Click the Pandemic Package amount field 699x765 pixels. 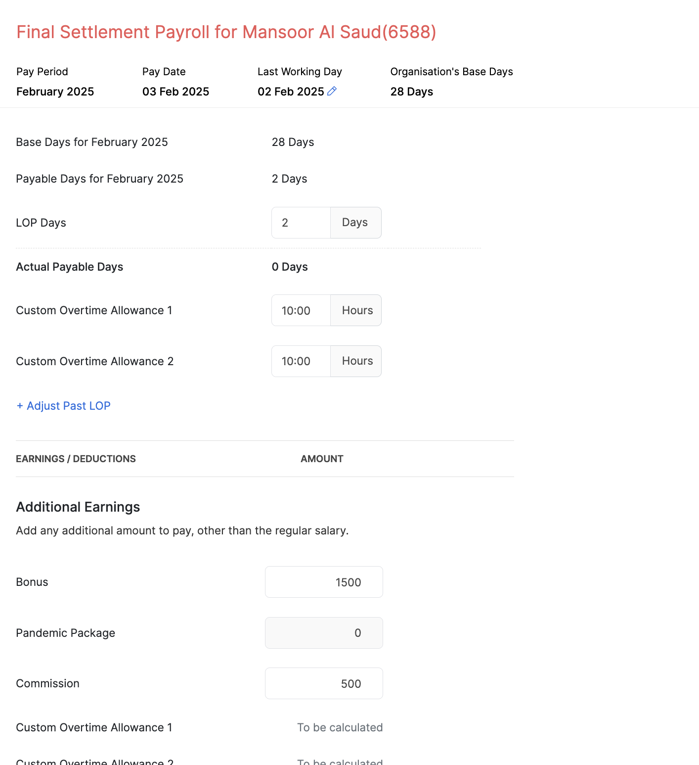click(324, 633)
